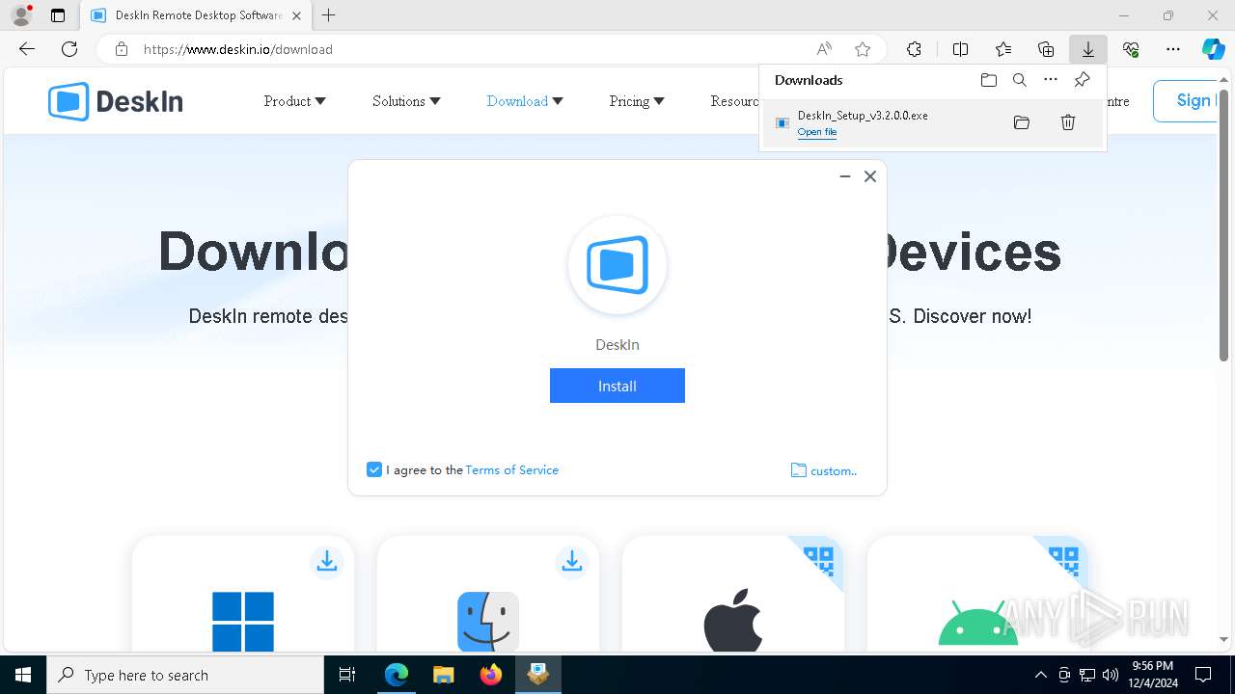Show DeskIn_Setup file in folder
Screen dimensions: 1235x694
tap(1022, 122)
